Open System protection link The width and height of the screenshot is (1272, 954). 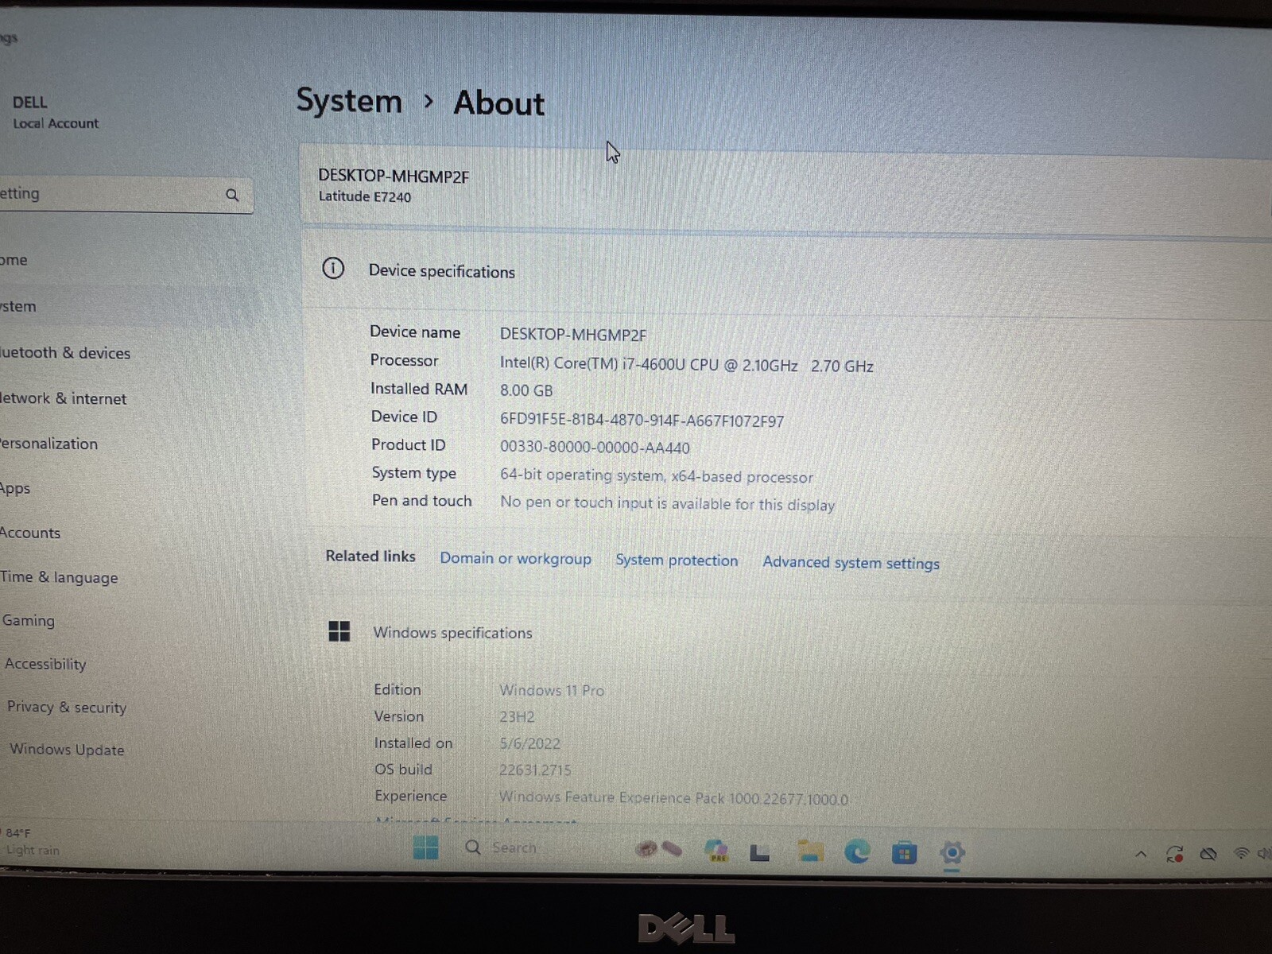[677, 560]
